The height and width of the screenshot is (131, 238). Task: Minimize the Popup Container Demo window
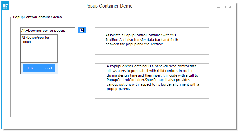[218, 7]
